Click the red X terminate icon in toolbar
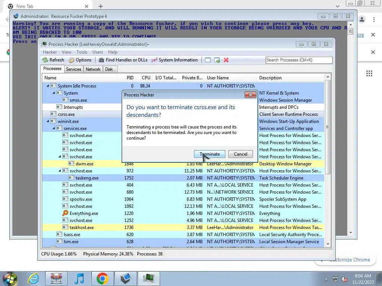This screenshot has height=286, width=382. tap(226, 60)
